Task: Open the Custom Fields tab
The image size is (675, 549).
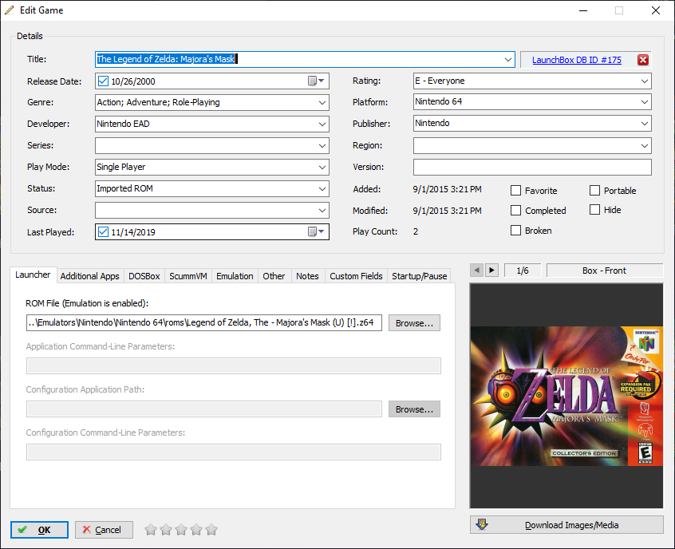Action: 356,276
